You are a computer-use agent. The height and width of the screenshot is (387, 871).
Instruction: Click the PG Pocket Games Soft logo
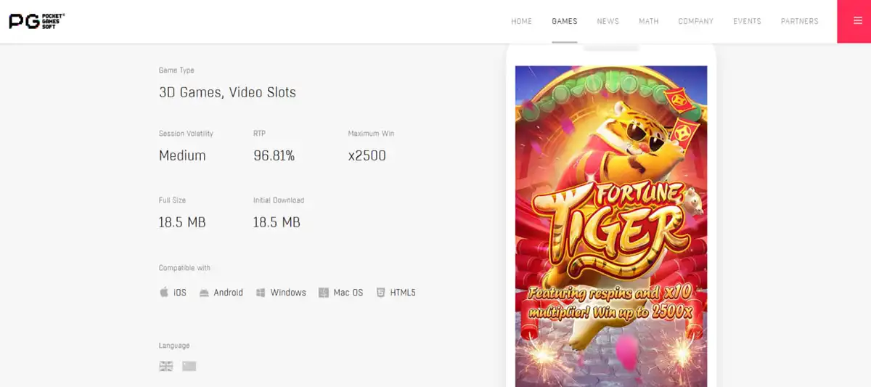coord(36,21)
